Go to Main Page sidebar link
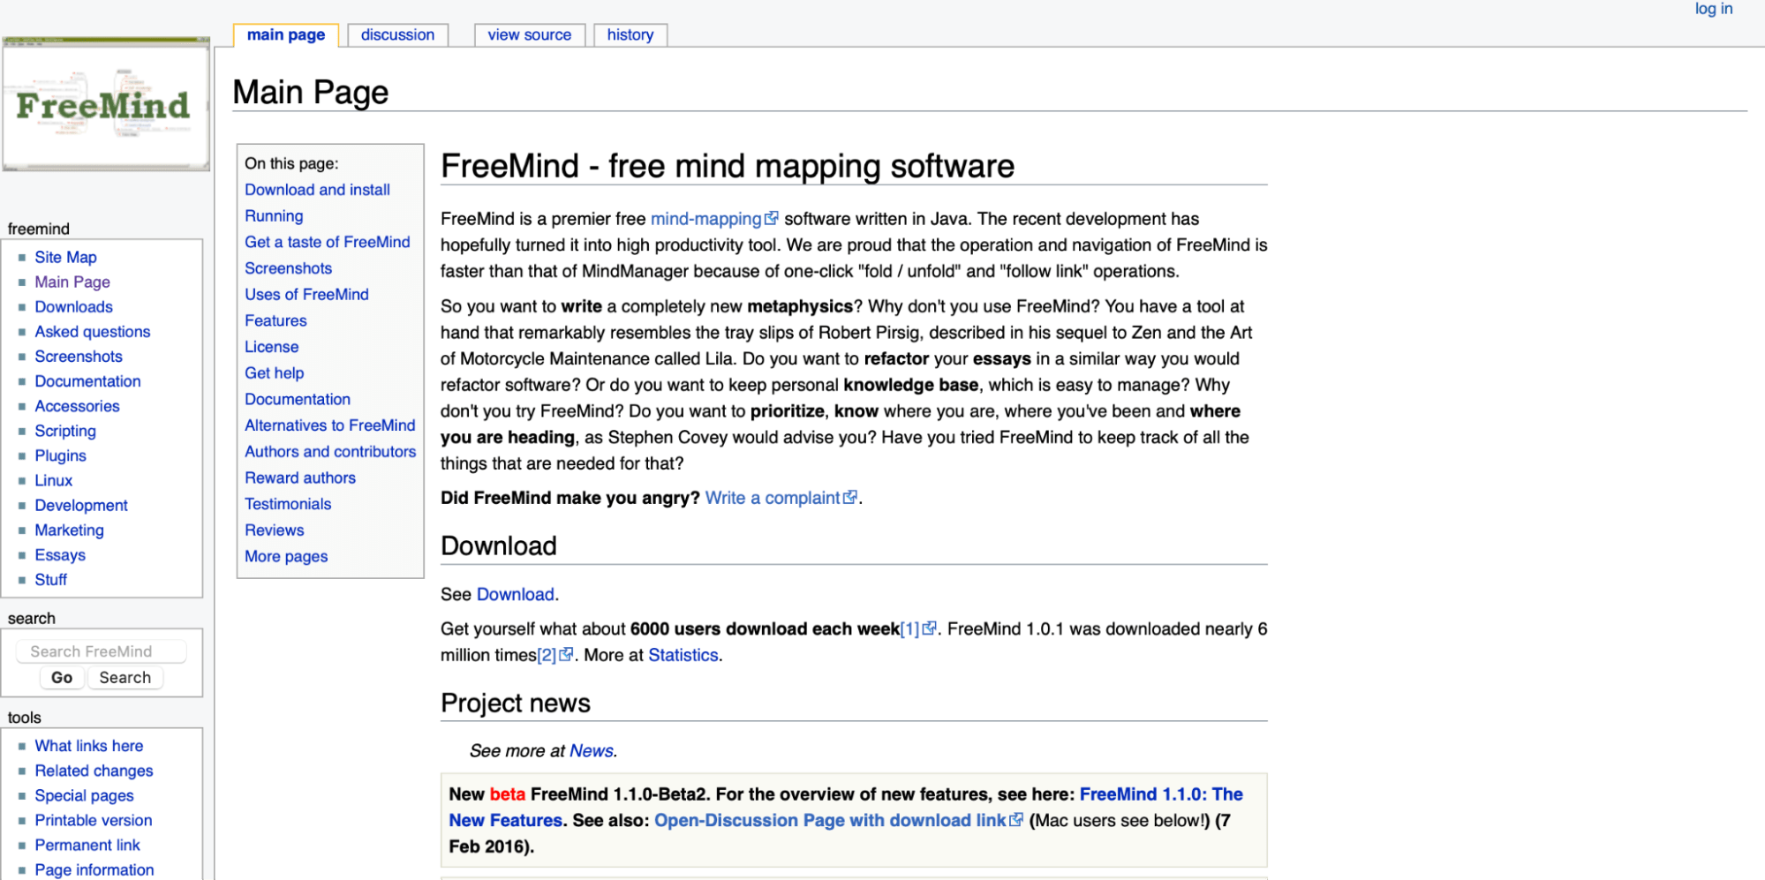 pos(72,282)
